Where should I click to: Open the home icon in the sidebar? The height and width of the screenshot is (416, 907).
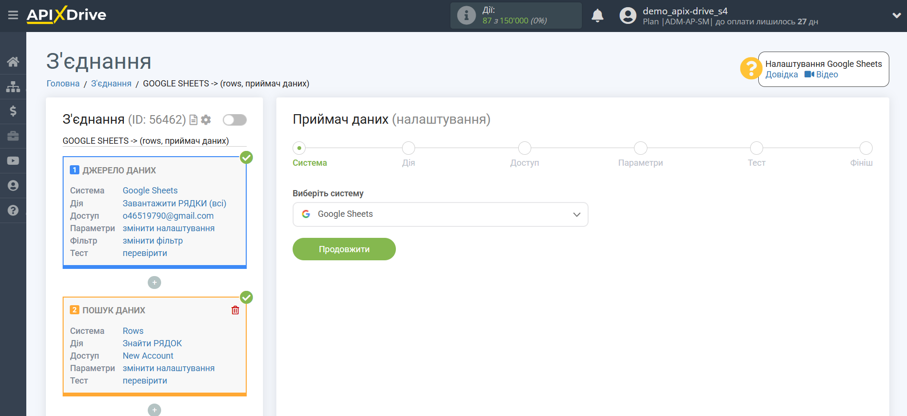(x=13, y=62)
